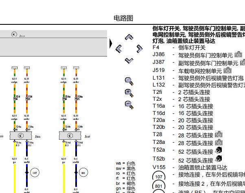Click color legend sw = 黑色
The image size is (245, 193).
pos(125,169)
